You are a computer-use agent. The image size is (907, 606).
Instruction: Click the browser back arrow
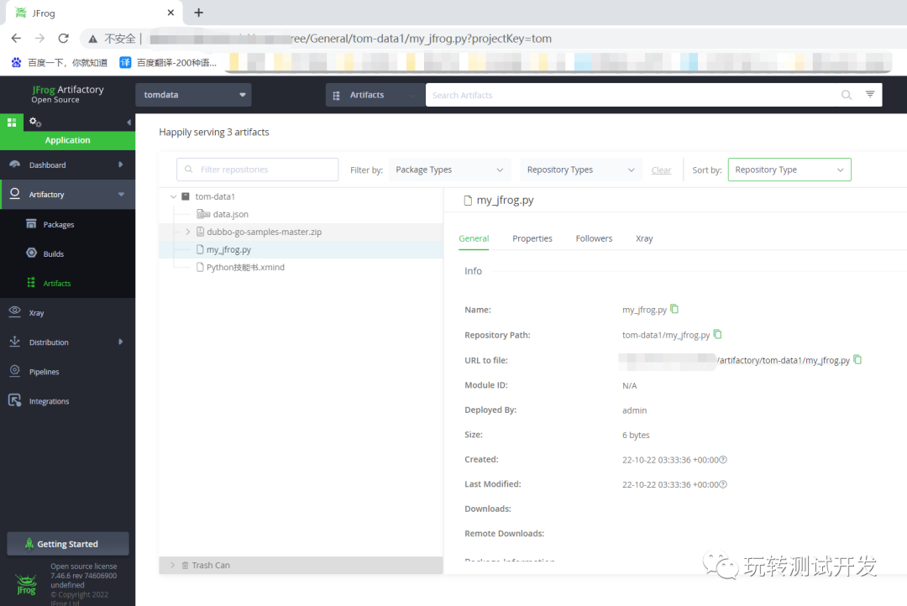(x=16, y=38)
